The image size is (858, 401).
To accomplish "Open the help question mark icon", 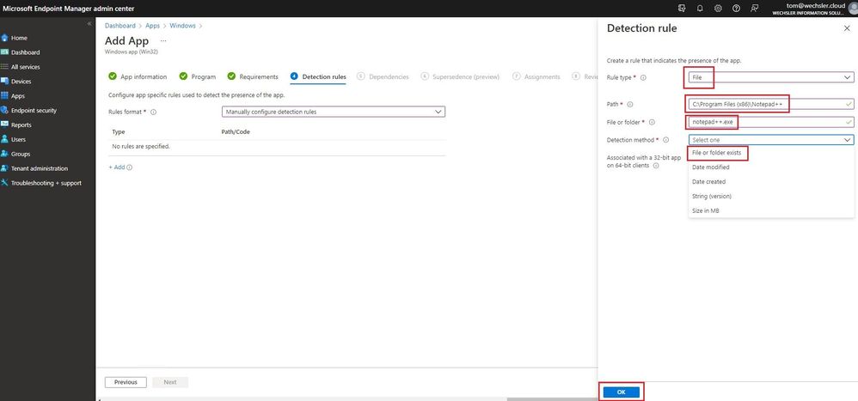I will [736, 9].
